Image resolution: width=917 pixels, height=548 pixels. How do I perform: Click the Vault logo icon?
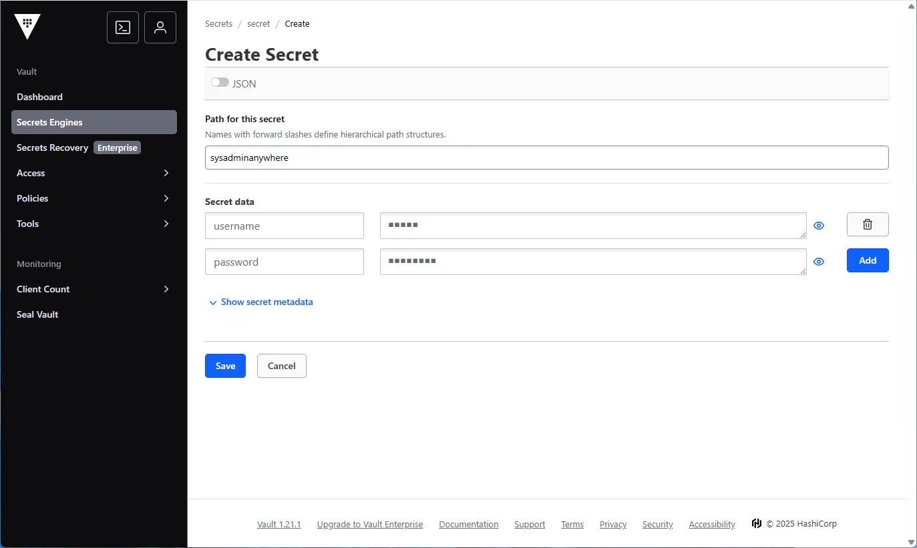(27, 27)
